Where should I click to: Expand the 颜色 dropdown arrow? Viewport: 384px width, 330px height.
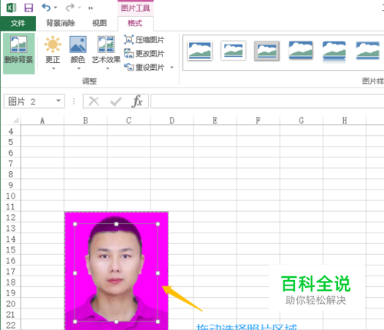click(x=79, y=68)
